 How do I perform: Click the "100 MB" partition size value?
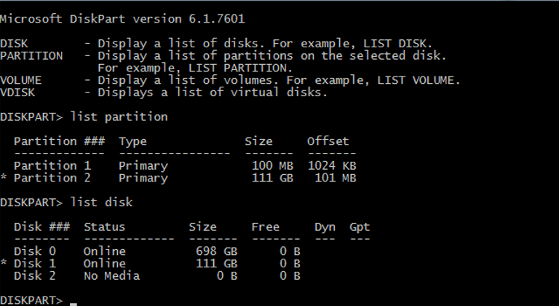pyautogui.click(x=273, y=165)
